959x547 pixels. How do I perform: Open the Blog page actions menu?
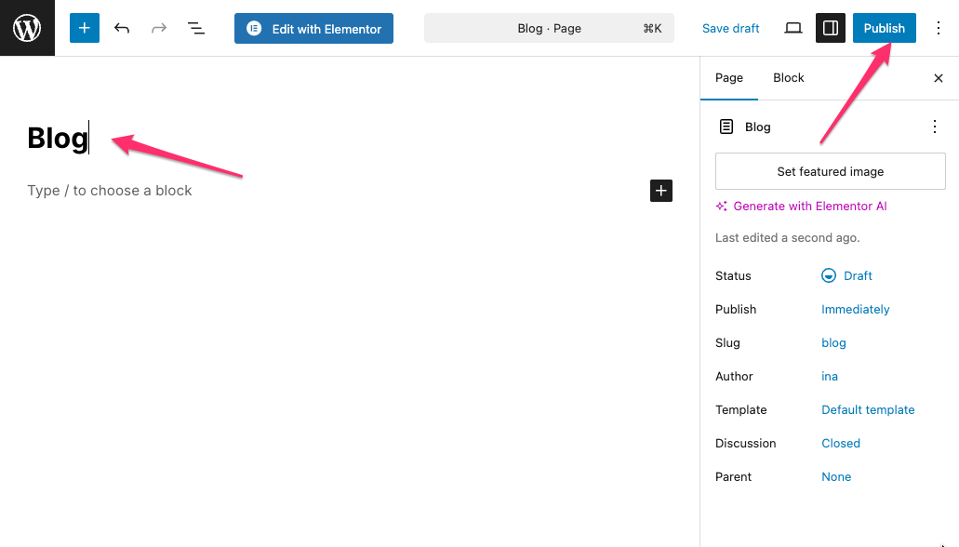(x=935, y=127)
